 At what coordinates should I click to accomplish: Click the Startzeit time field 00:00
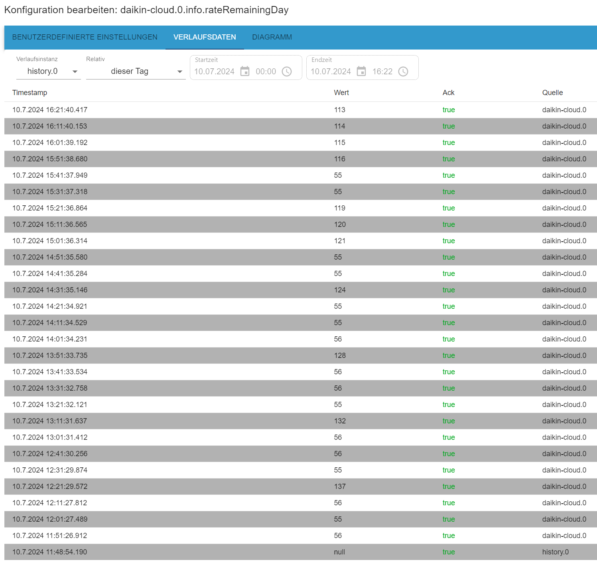(x=266, y=71)
